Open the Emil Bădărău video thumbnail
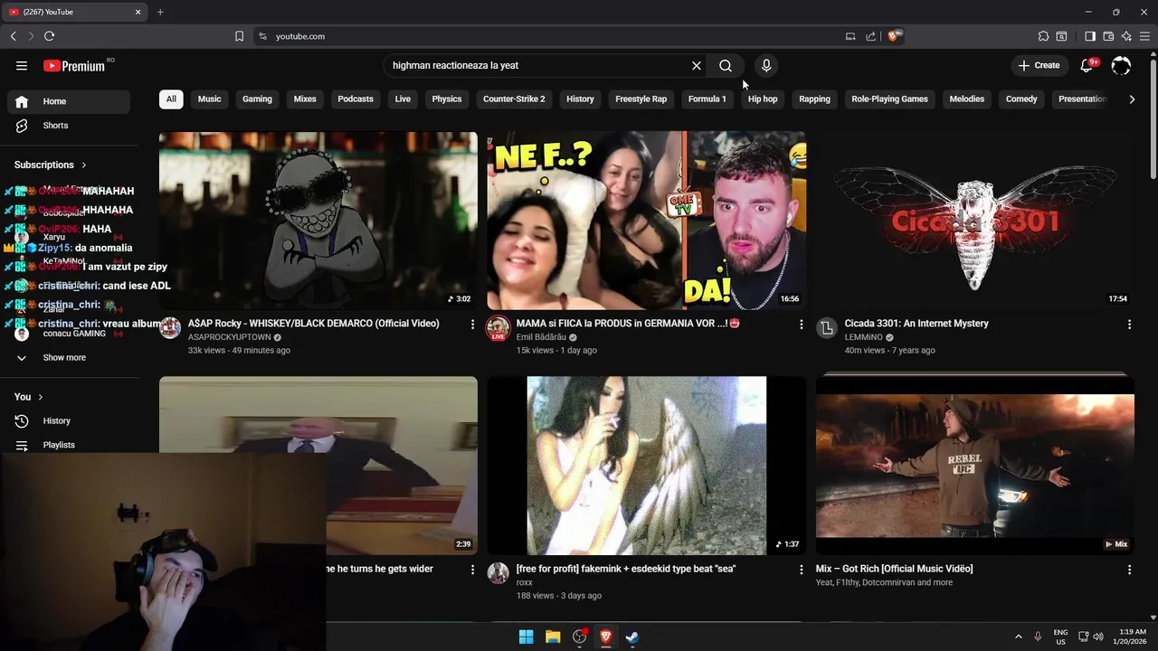 coord(646,221)
